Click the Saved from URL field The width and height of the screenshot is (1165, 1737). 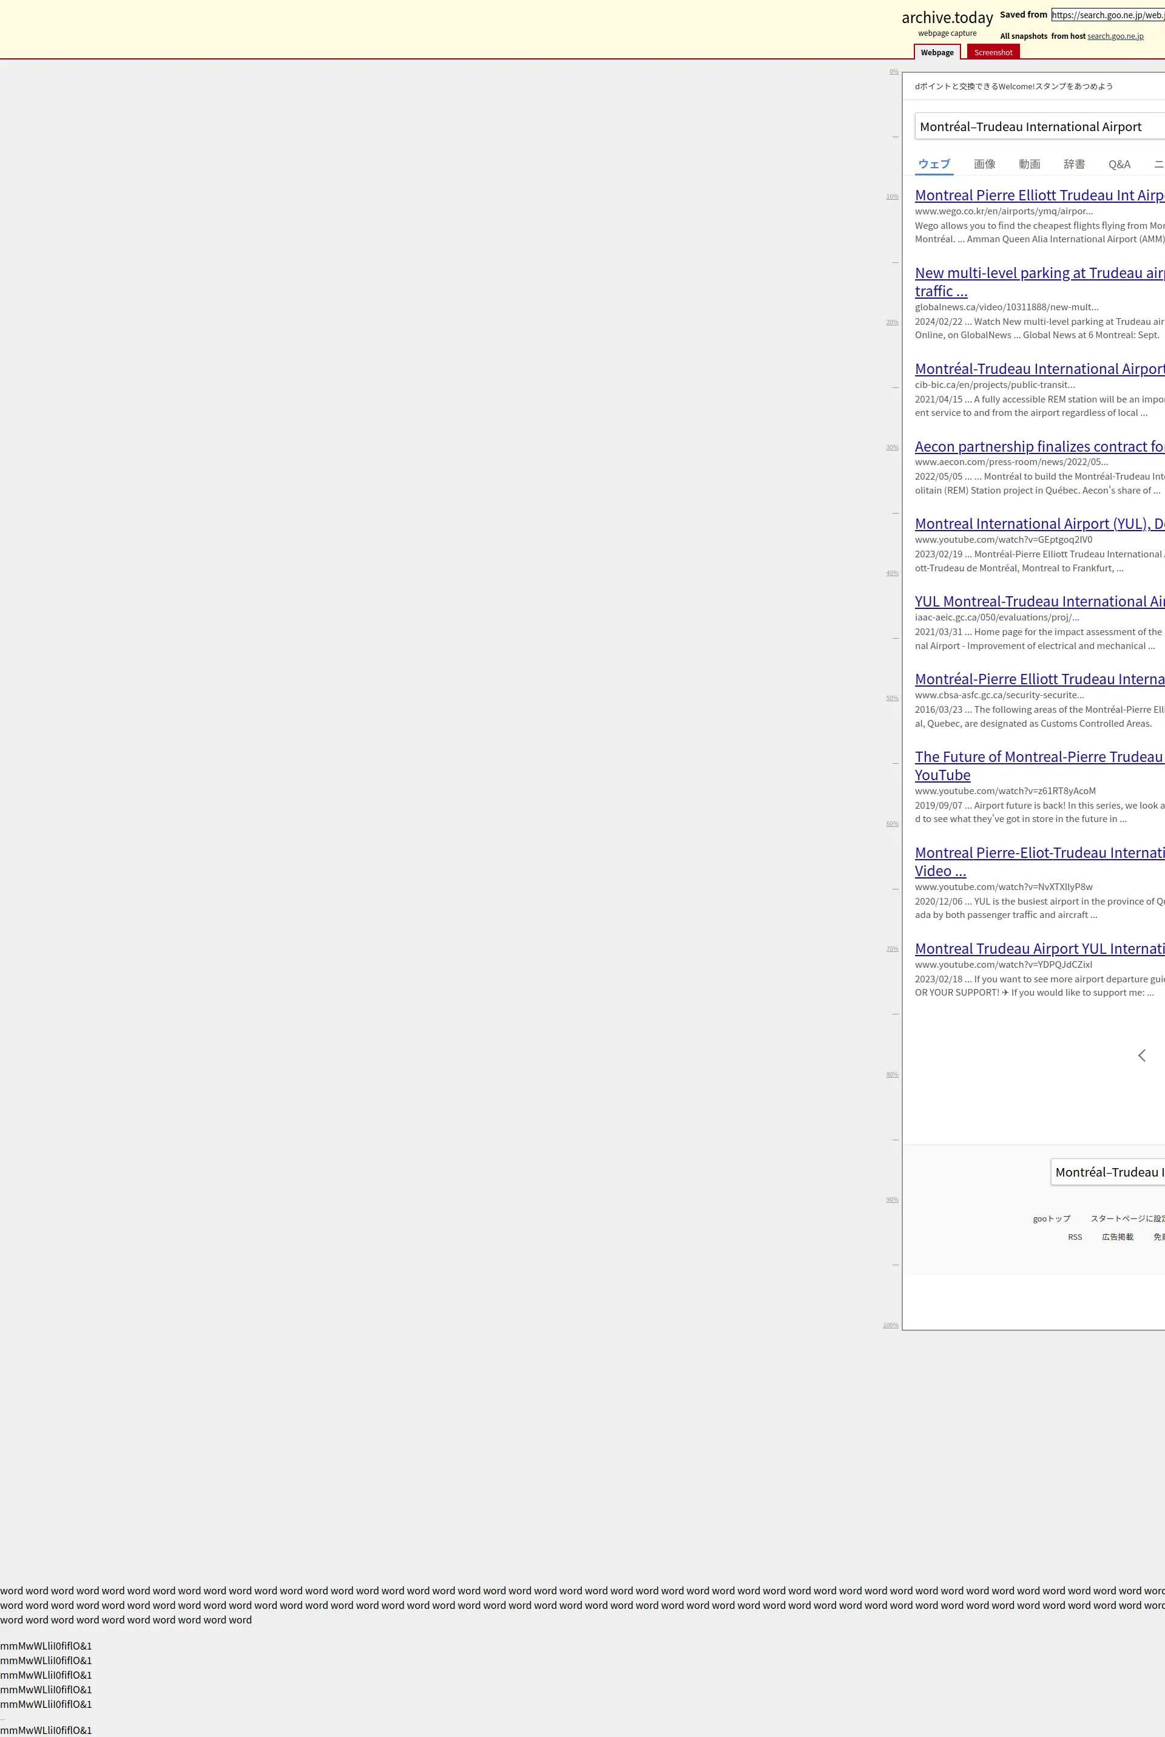pos(1107,15)
